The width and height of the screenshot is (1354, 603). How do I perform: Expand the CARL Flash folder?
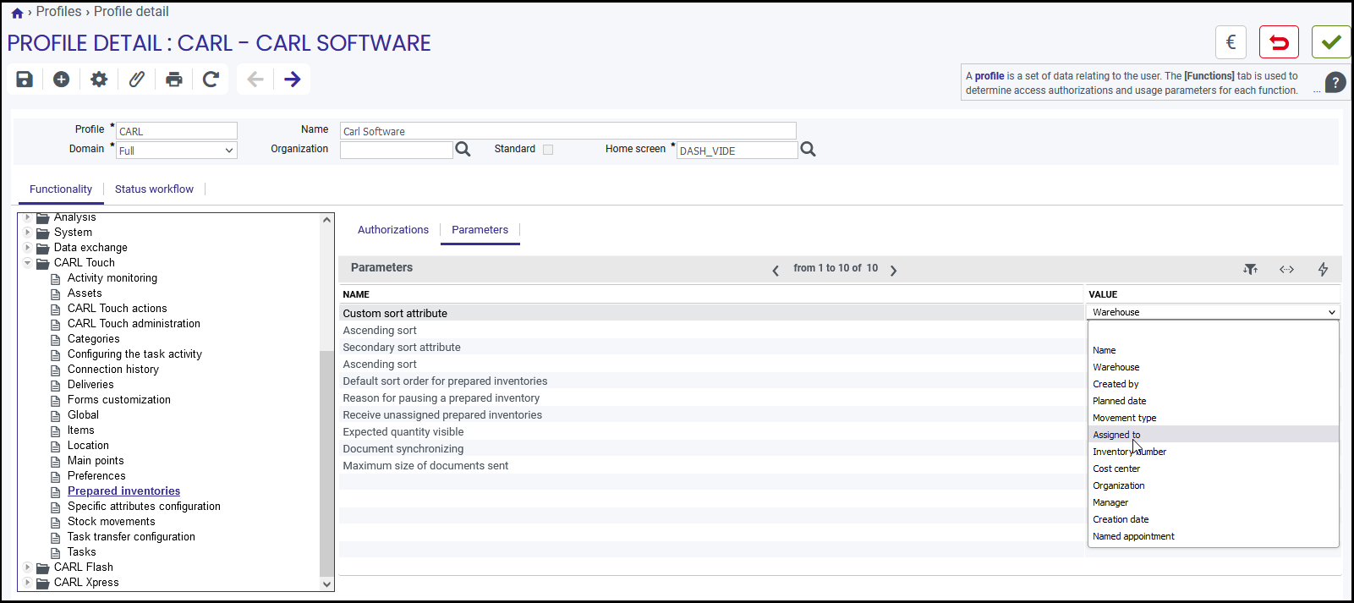tap(27, 567)
